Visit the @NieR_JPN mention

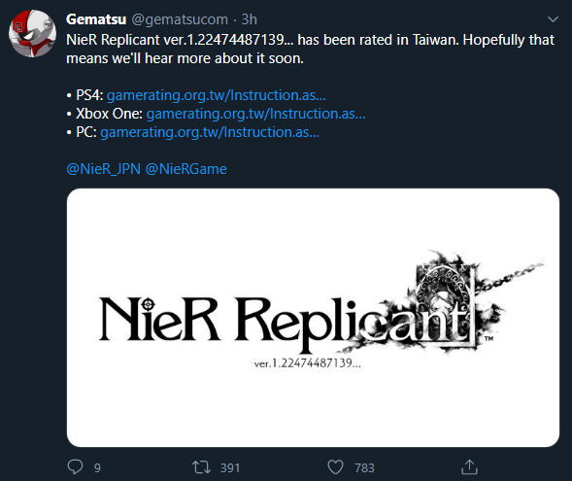tap(103, 169)
